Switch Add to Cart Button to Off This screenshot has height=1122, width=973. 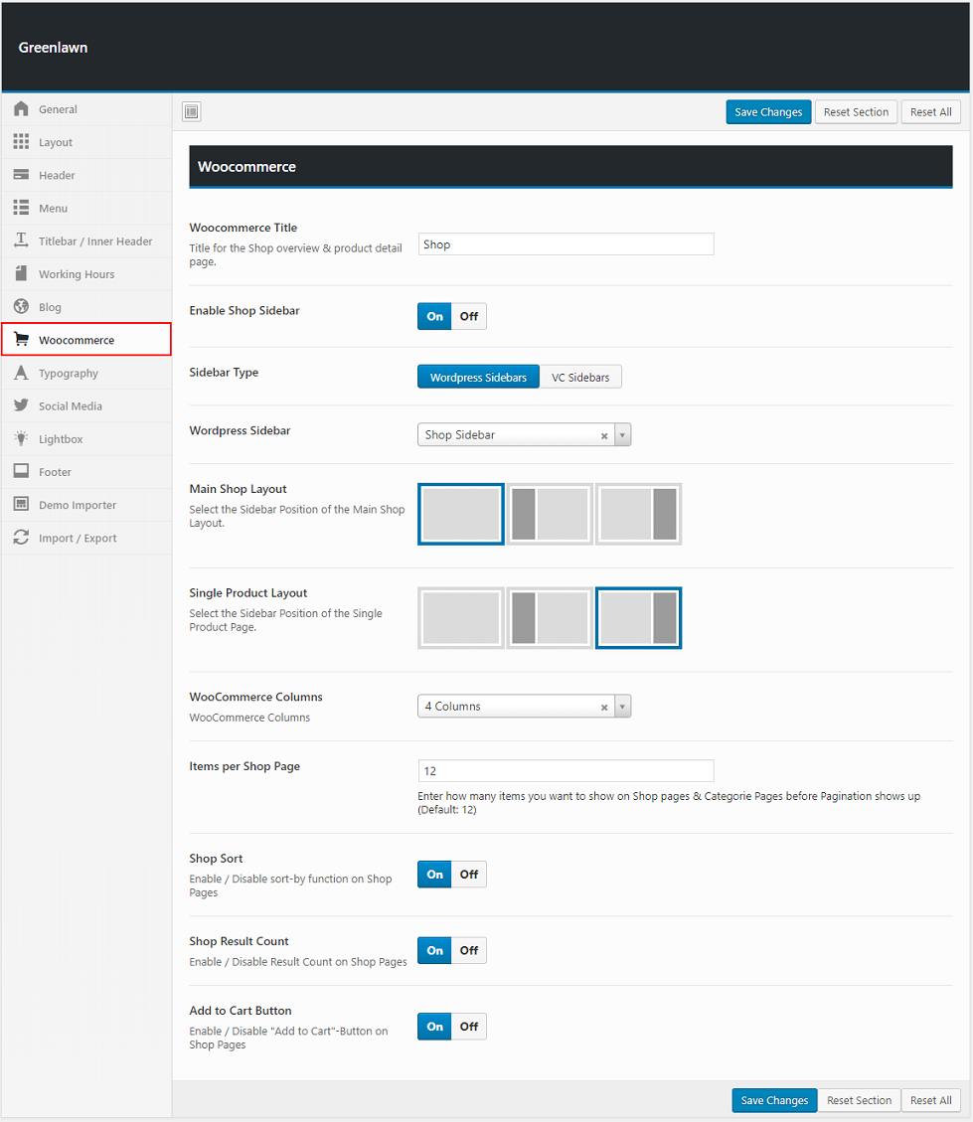point(469,1027)
